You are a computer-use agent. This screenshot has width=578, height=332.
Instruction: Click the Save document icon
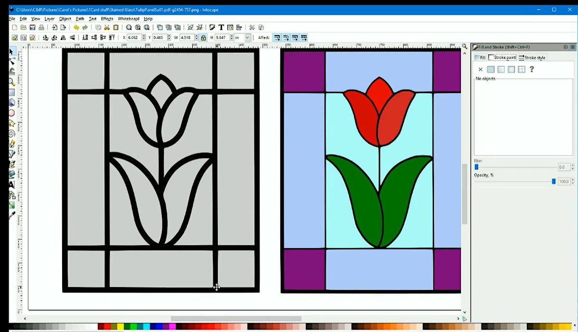click(33, 27)
